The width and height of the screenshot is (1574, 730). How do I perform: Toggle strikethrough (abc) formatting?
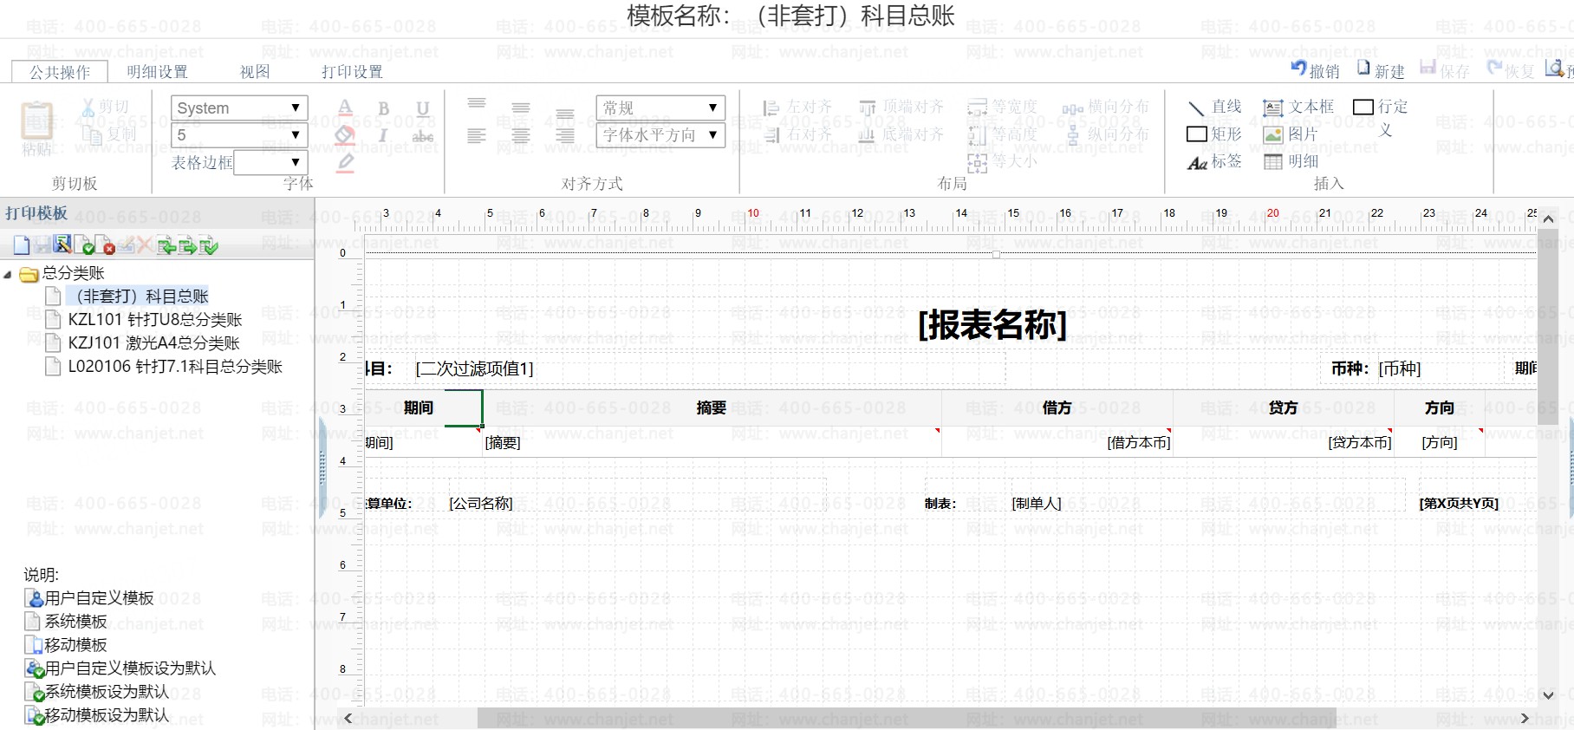[423, 136]
